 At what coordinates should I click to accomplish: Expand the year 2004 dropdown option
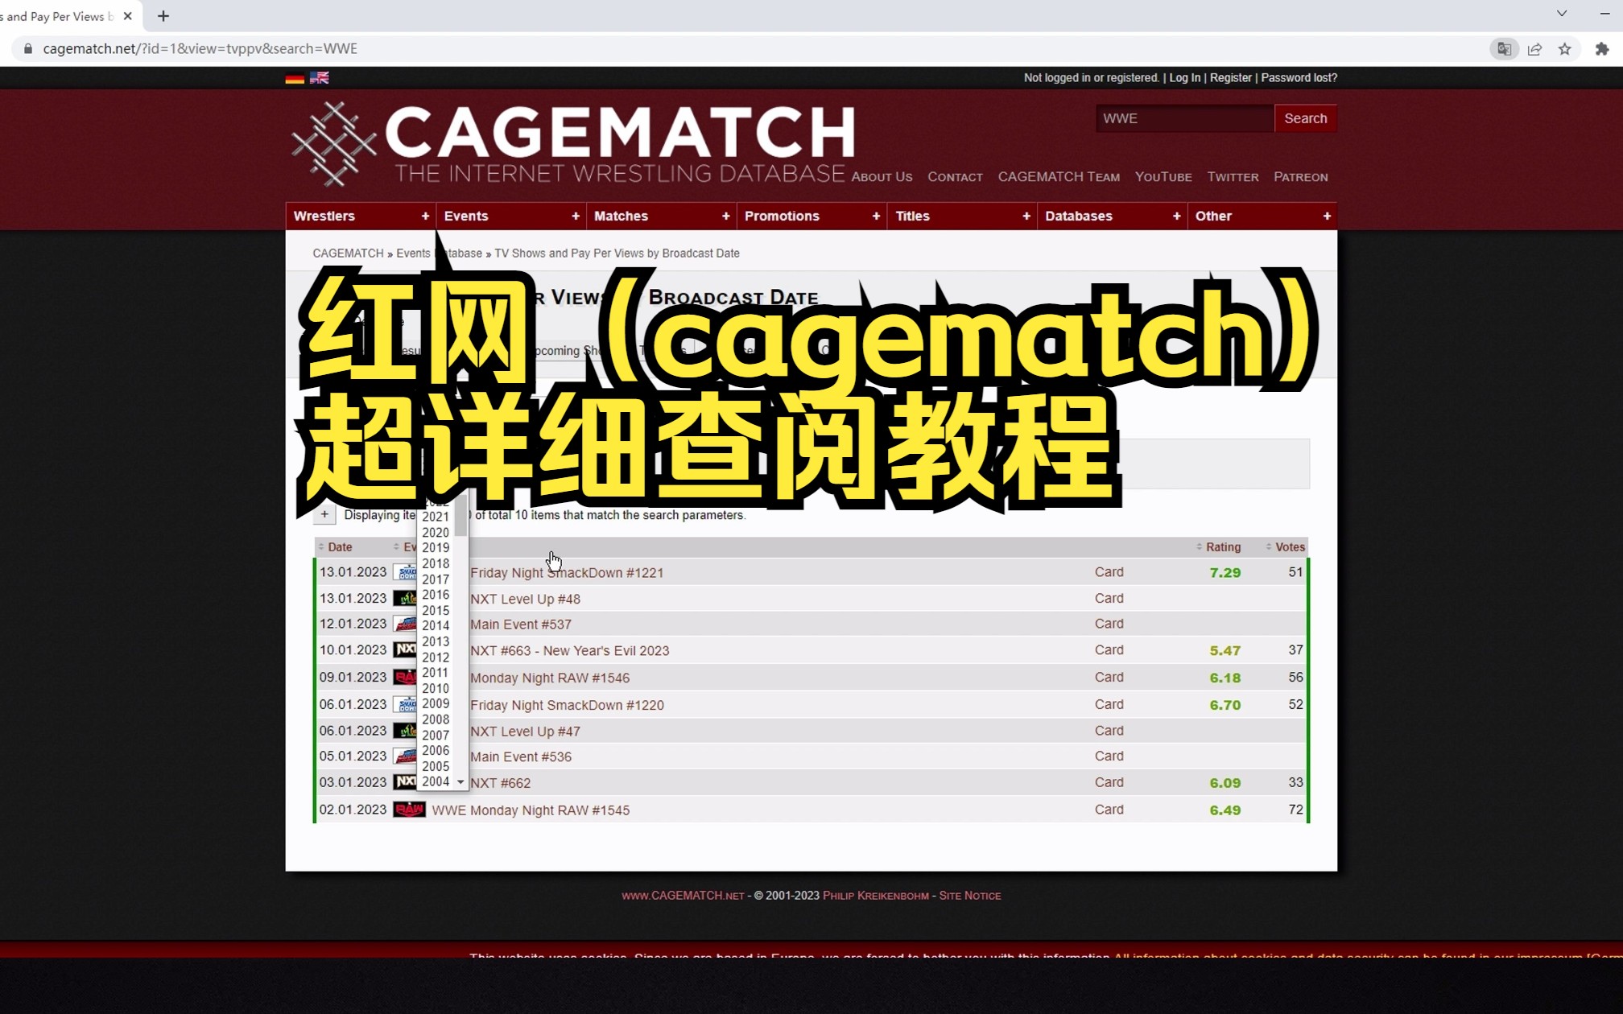[x=435, y=781]
